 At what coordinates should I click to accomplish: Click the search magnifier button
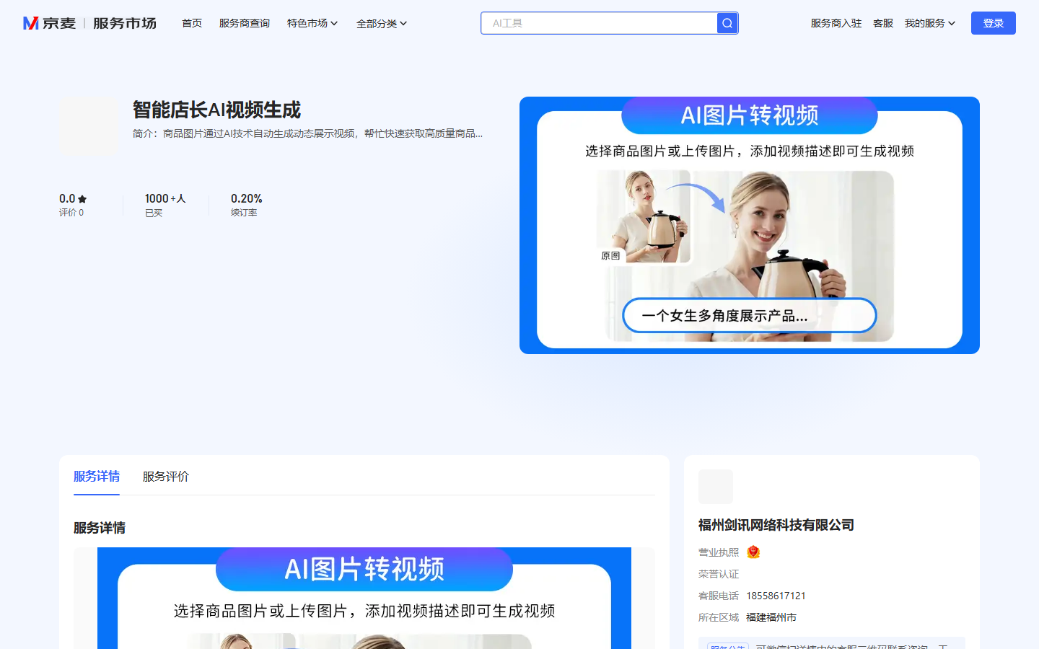coord(727,23)
